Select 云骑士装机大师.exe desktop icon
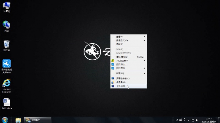Viewport: 220px width, 123px height. [x=6, y=66]
